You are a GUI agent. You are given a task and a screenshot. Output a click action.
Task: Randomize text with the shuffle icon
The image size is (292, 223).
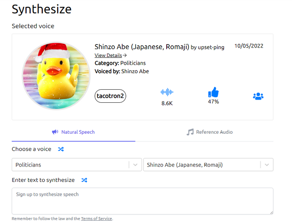point(84,180)
